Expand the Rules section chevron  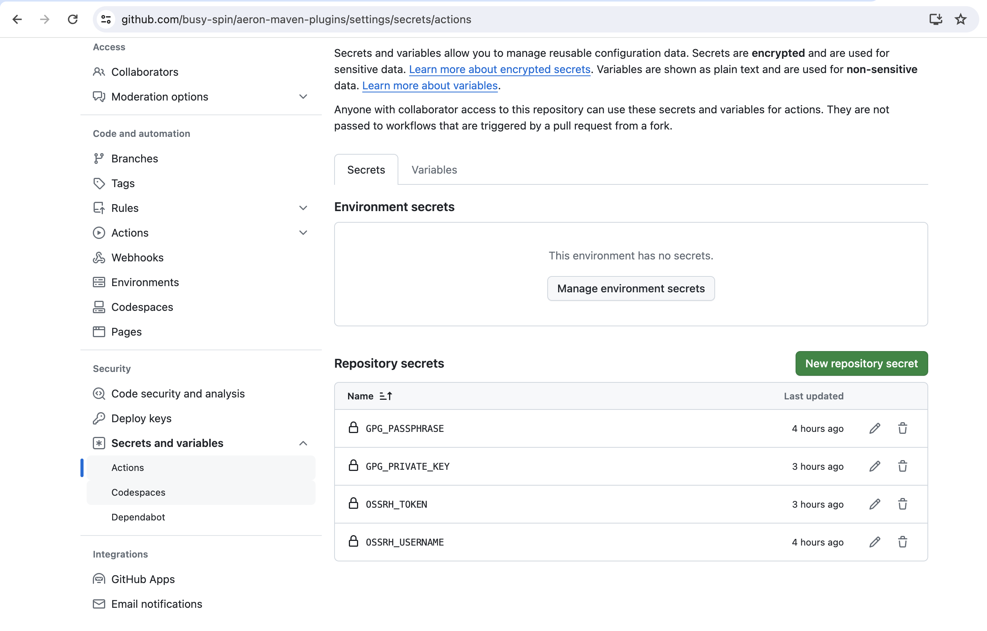coord(303,208)
